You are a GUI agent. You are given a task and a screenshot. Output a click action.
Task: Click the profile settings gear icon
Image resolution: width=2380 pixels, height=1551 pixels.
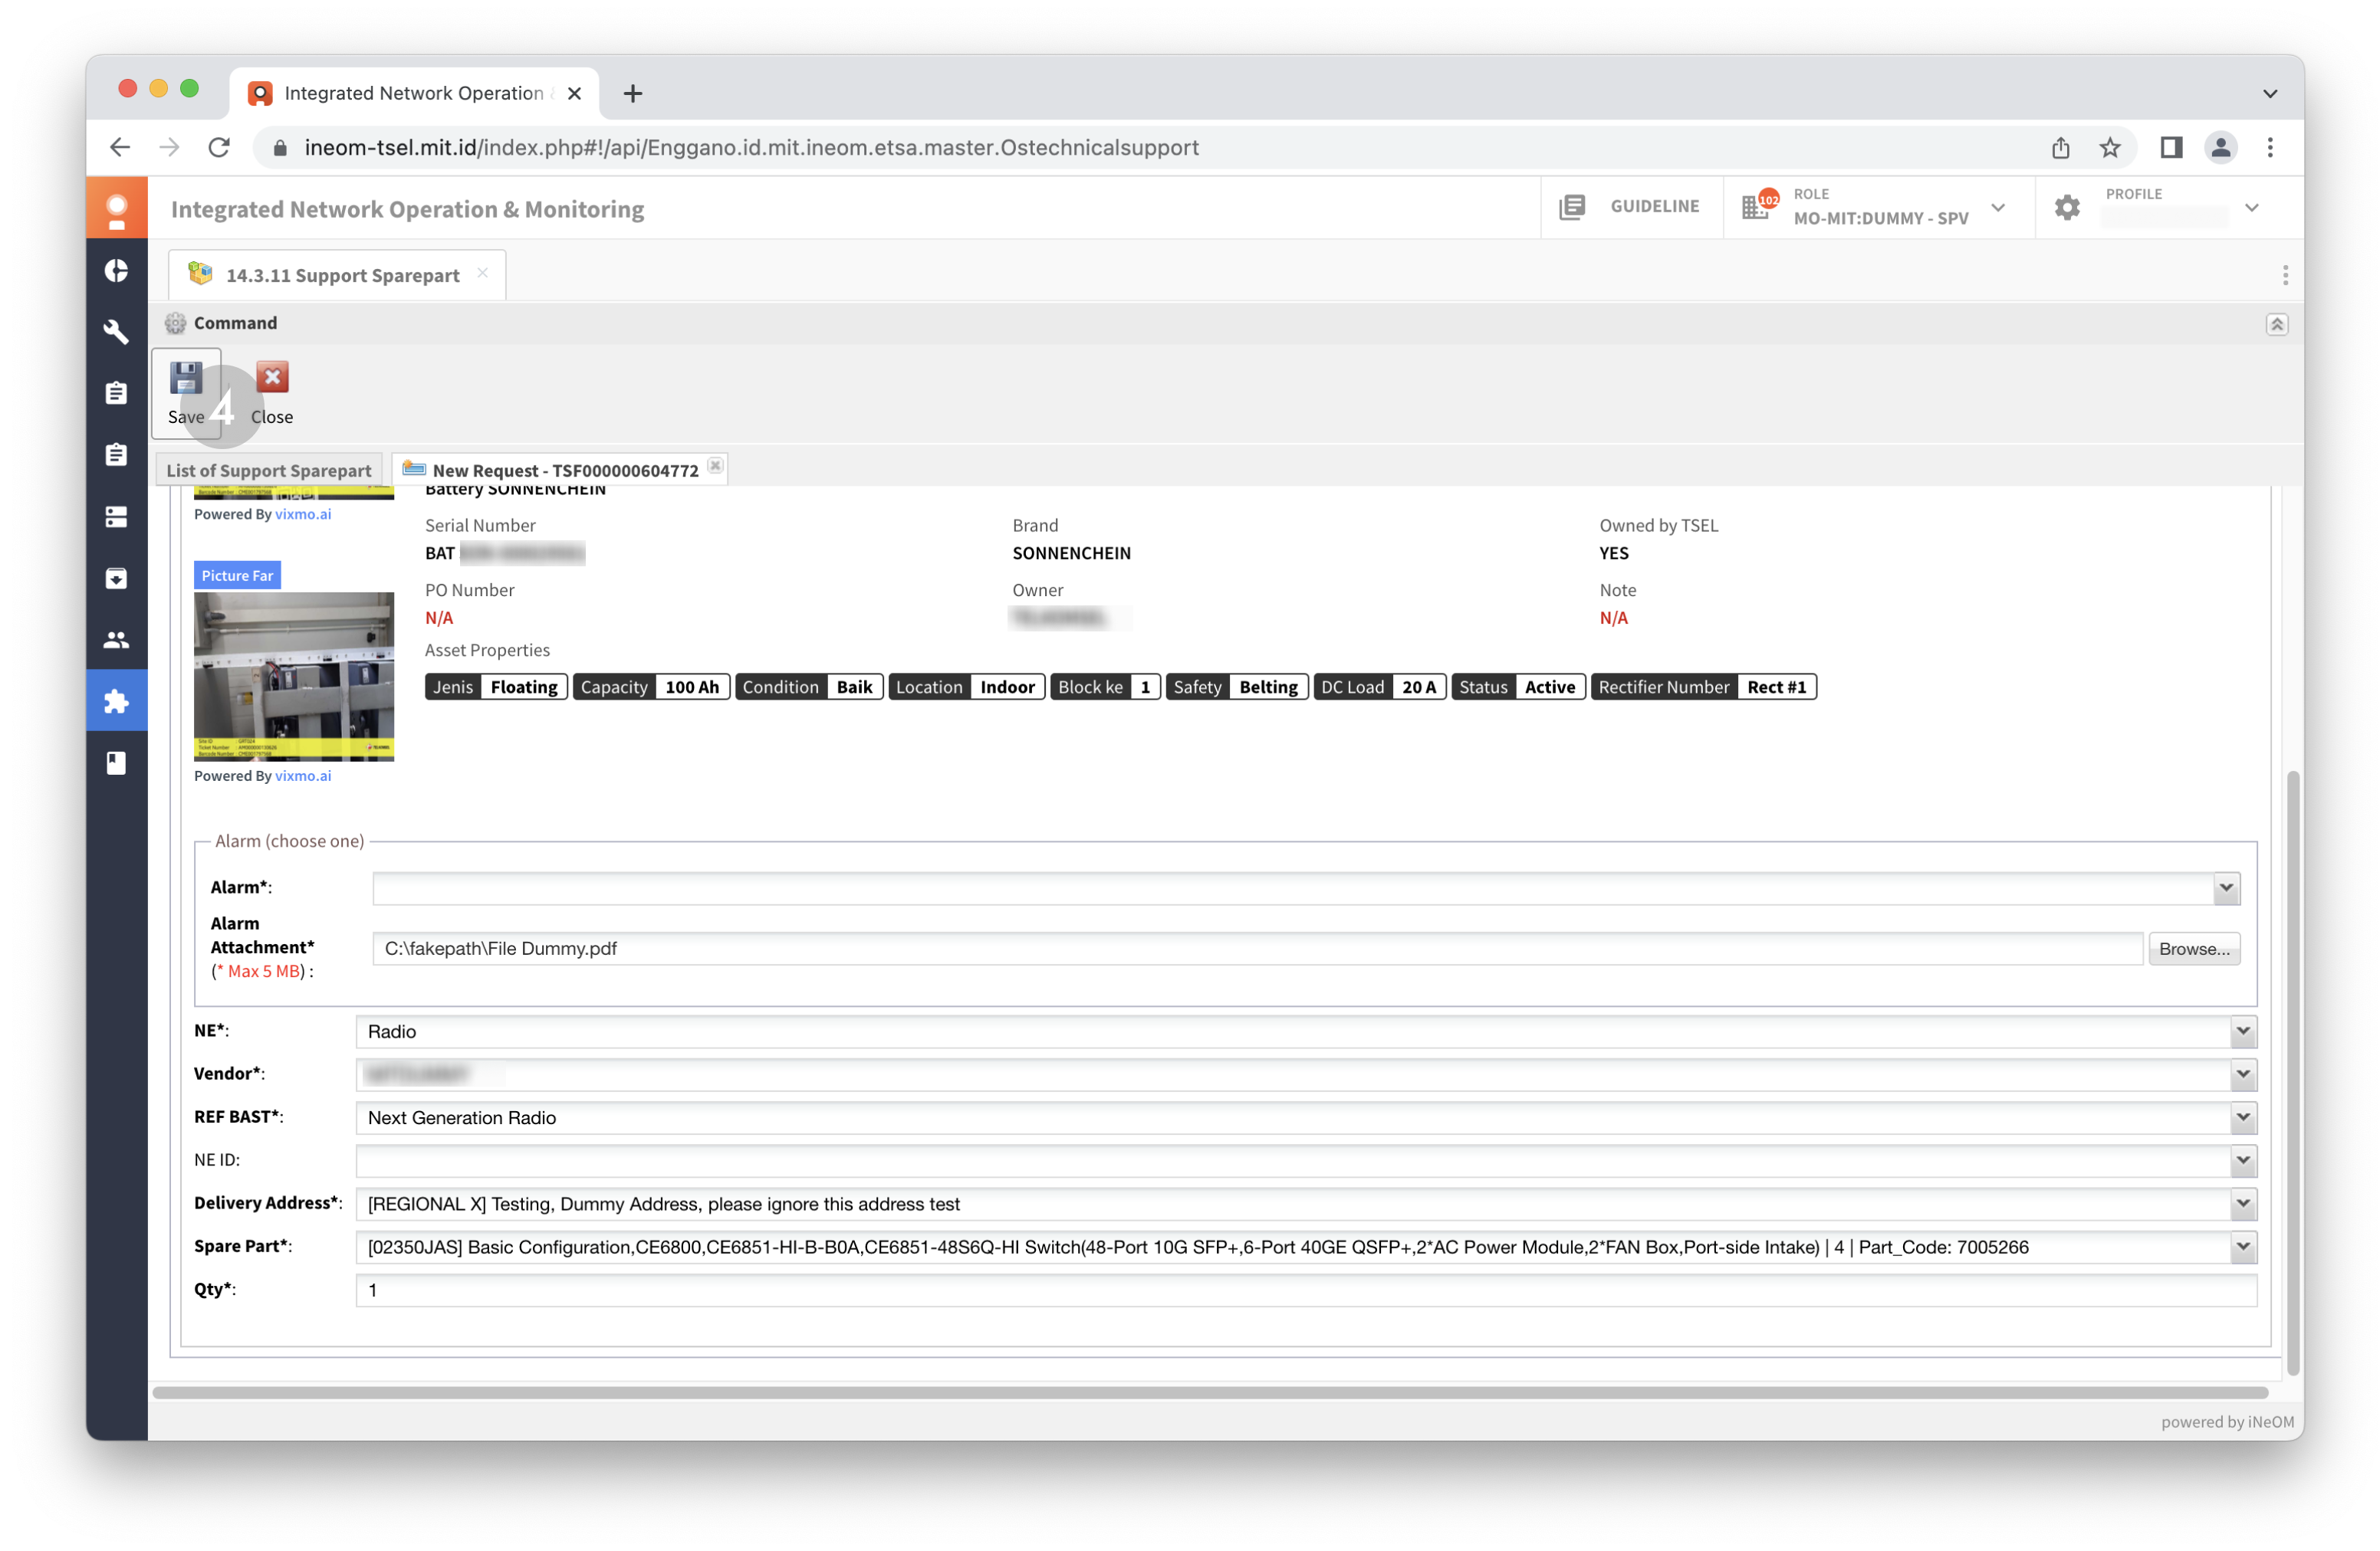point(2067,207)
